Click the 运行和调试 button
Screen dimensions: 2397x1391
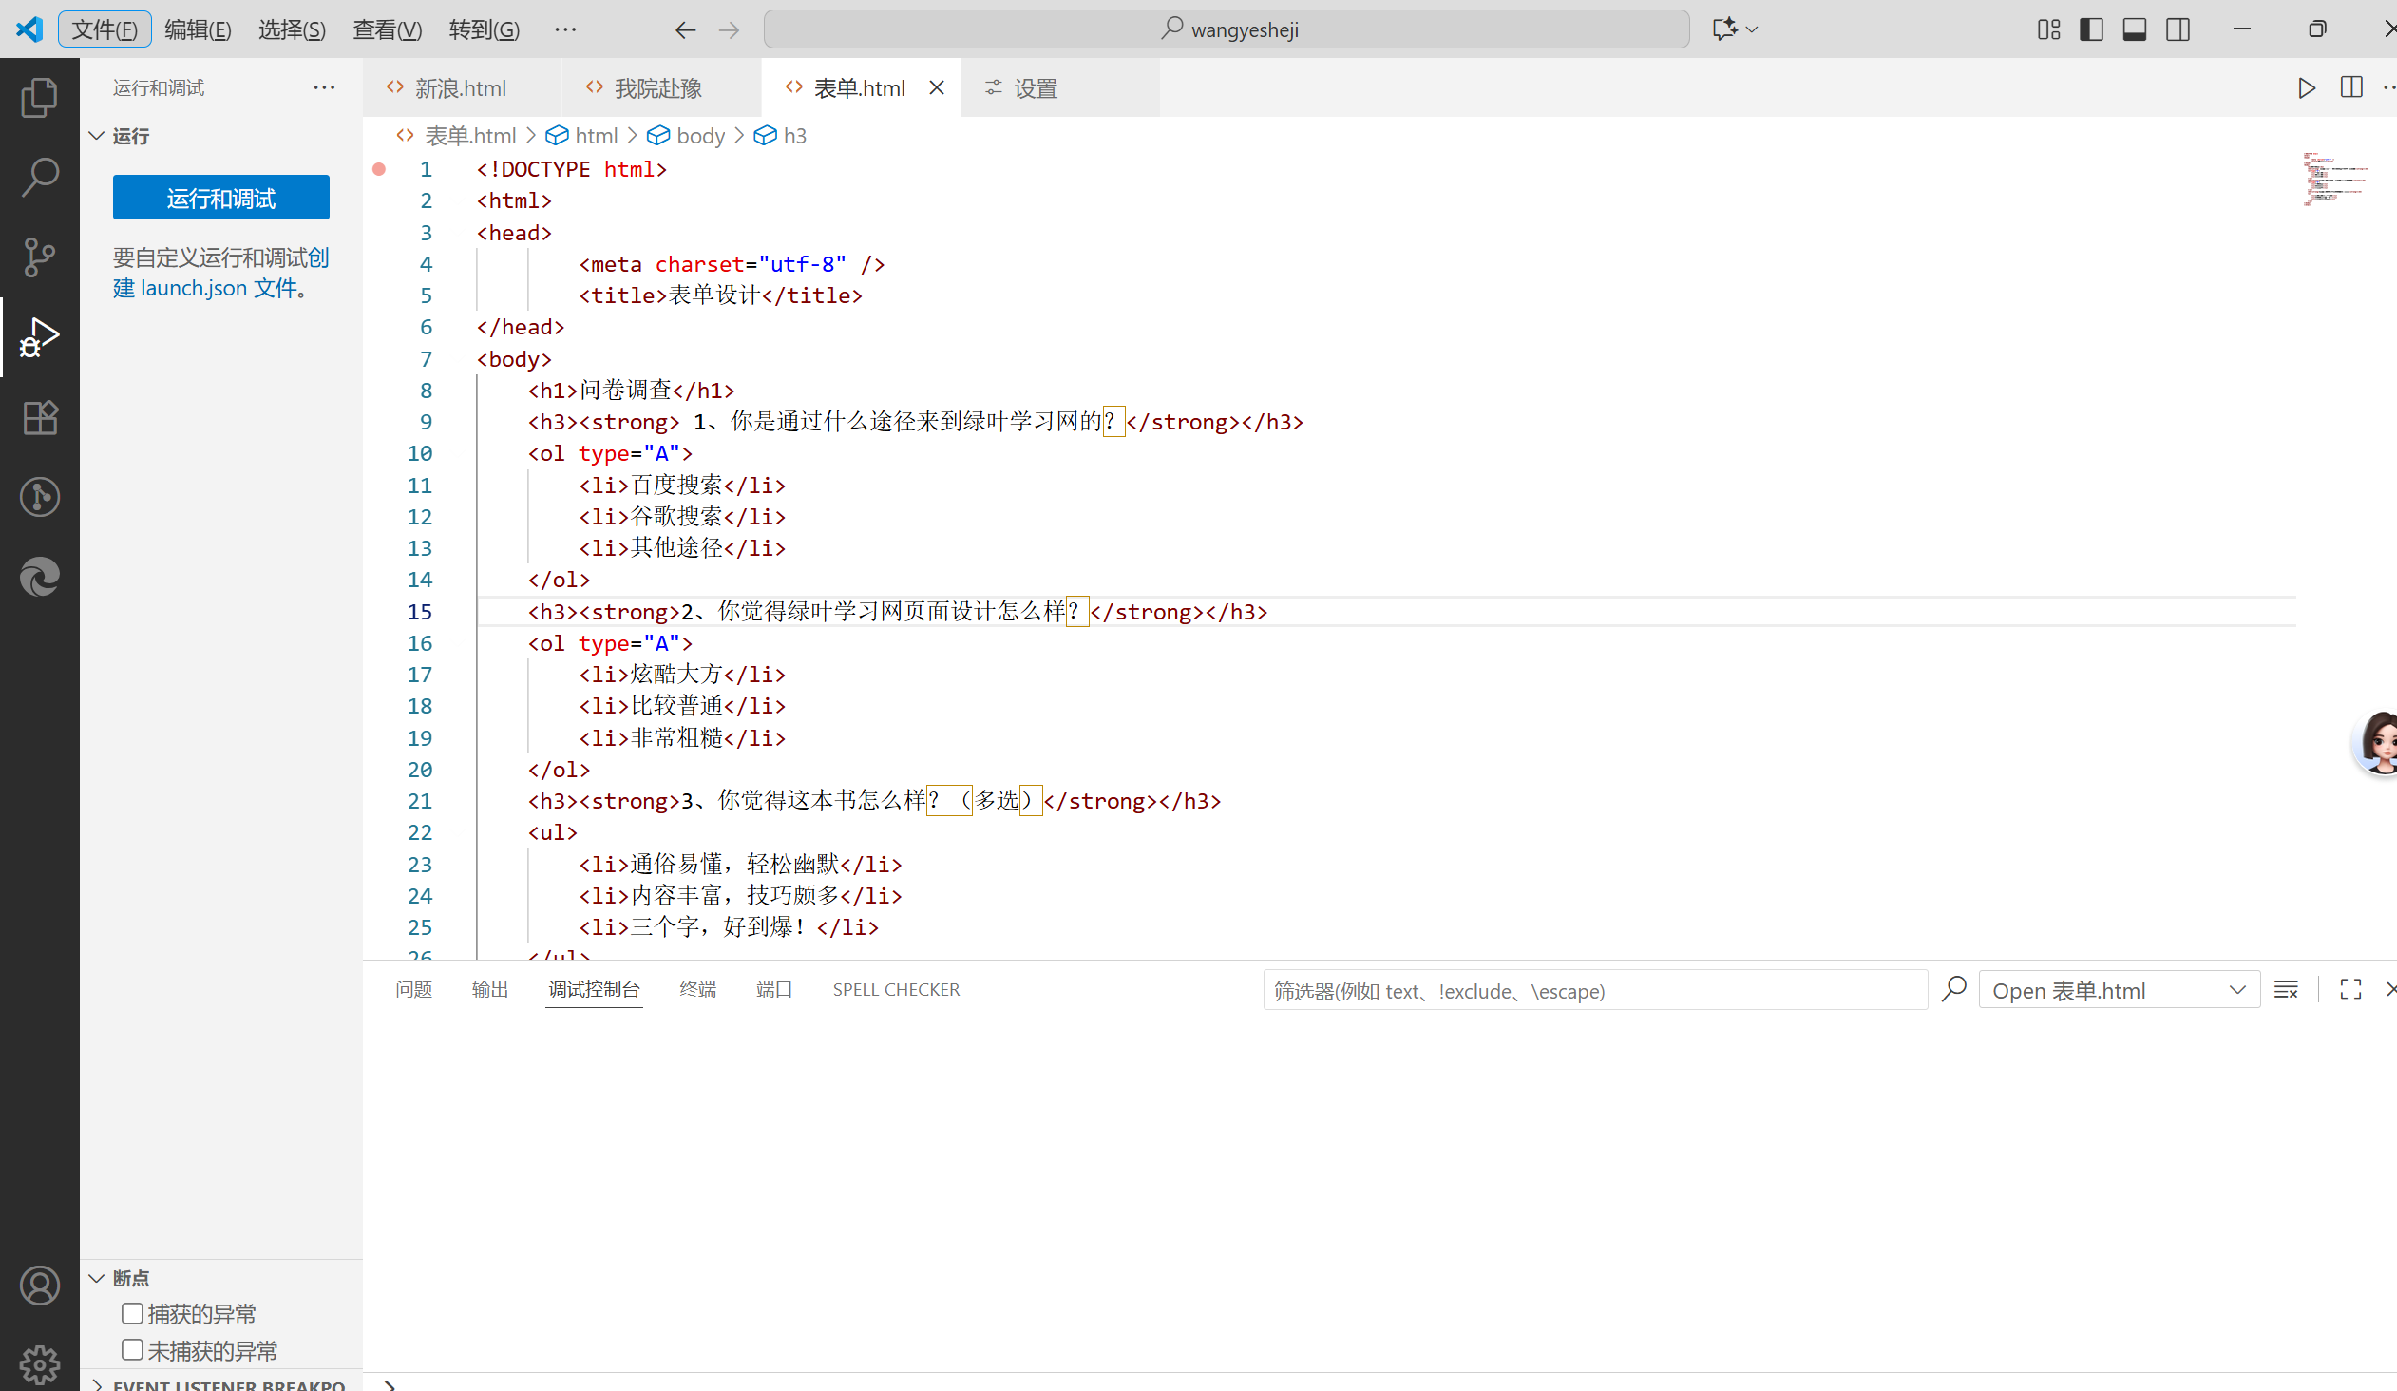tap(220, 197)
